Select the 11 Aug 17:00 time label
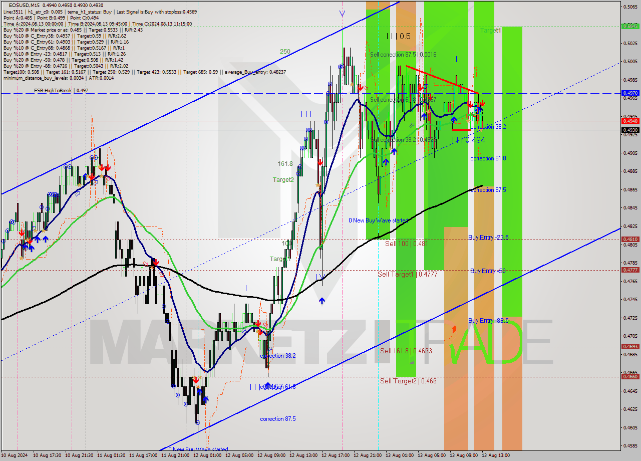Viewport: 641px width, 461px height. [x=143, y=455]
